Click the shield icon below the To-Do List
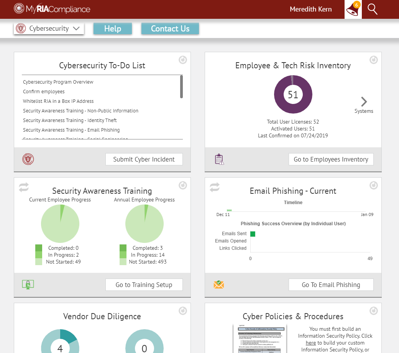399x353 pixels. click(x=28, y=159)
